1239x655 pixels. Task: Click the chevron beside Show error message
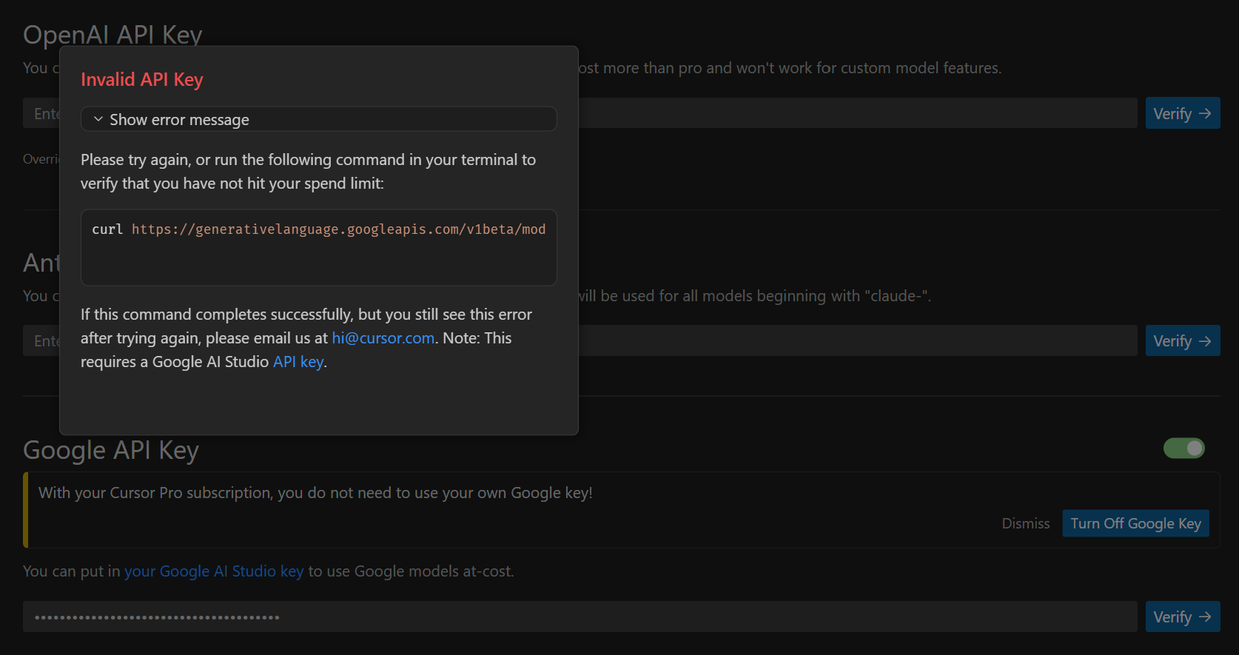(98, 119)
